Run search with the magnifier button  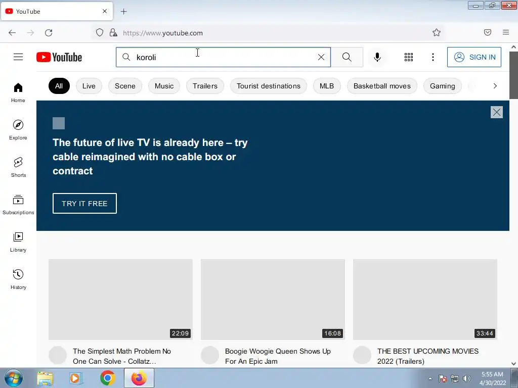(x=347, y=57)
